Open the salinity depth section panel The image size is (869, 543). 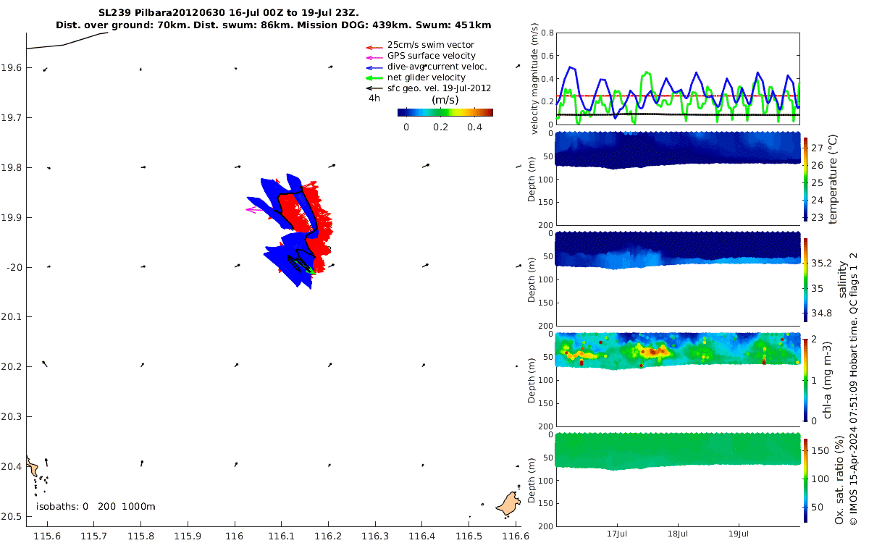pyautogui.click(x=678, y=279)
